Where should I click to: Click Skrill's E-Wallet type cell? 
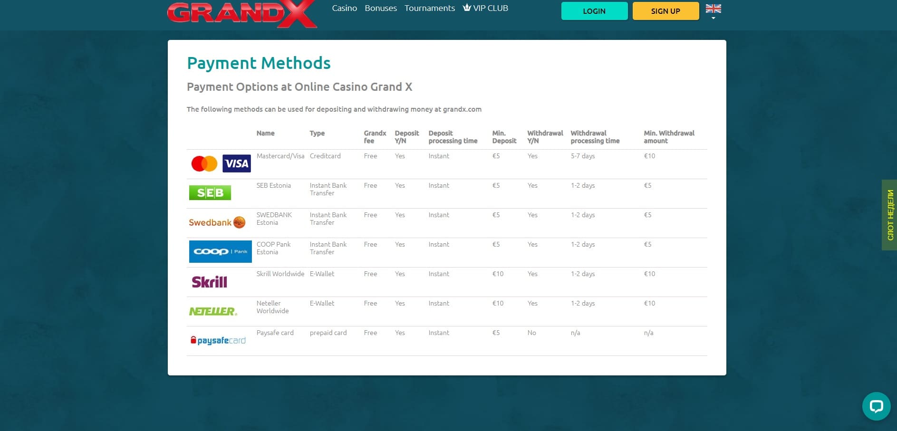(x=322, y=274)
